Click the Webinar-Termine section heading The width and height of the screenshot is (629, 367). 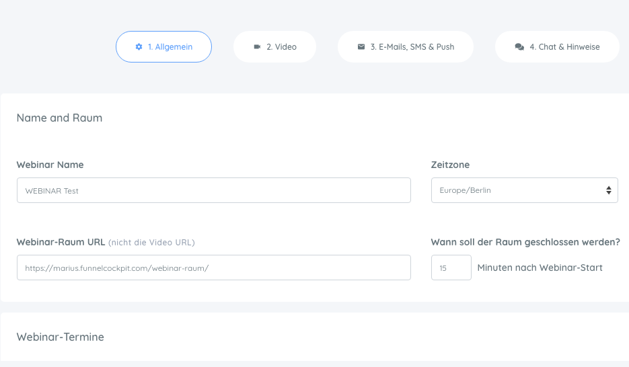click(x=60, y=337)
